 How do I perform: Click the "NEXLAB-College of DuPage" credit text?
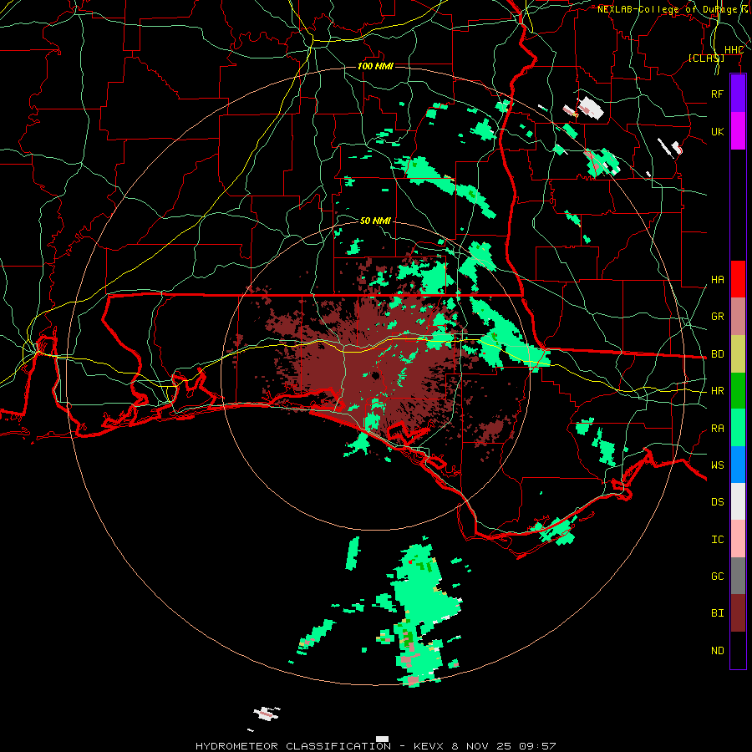point(668,9)
